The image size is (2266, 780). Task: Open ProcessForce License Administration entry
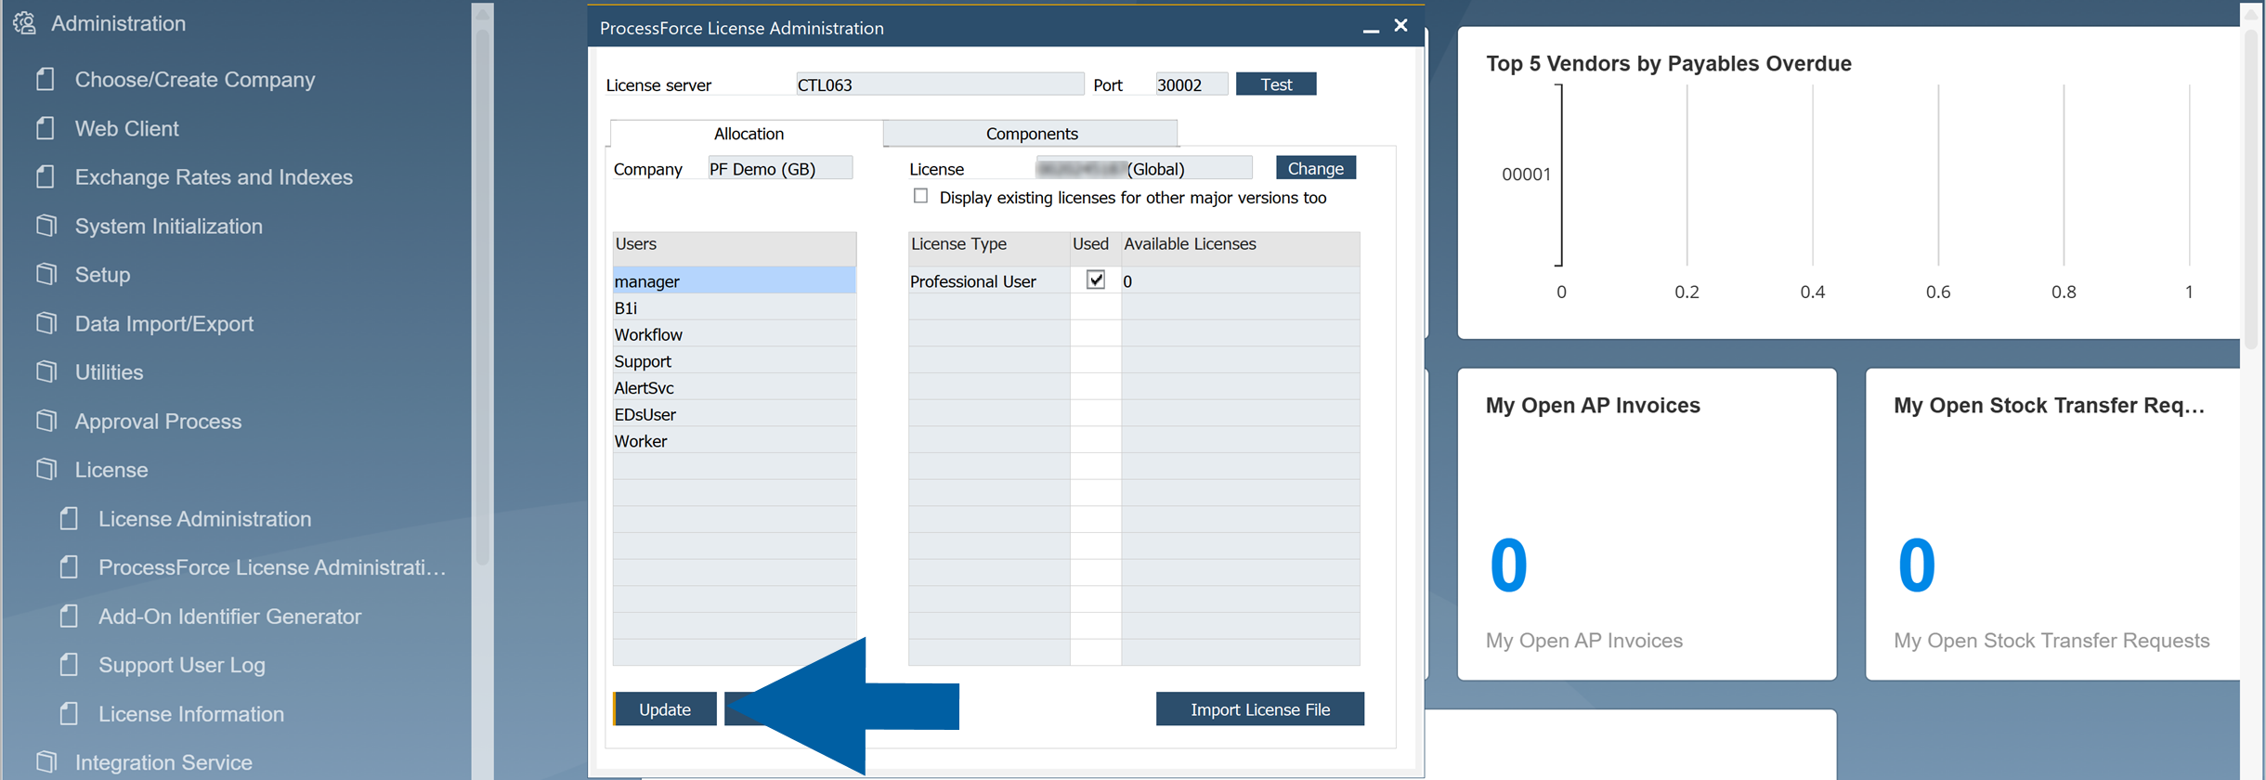pos(273,567)
